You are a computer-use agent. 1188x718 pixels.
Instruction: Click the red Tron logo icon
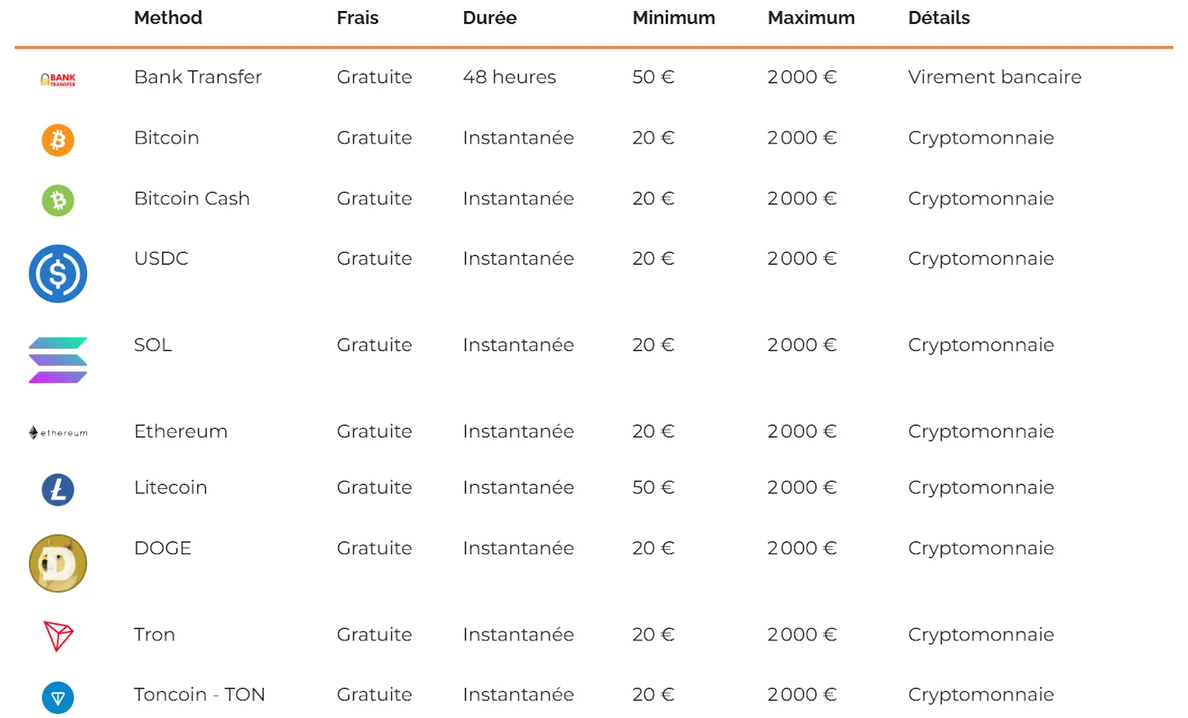(58, 636)
